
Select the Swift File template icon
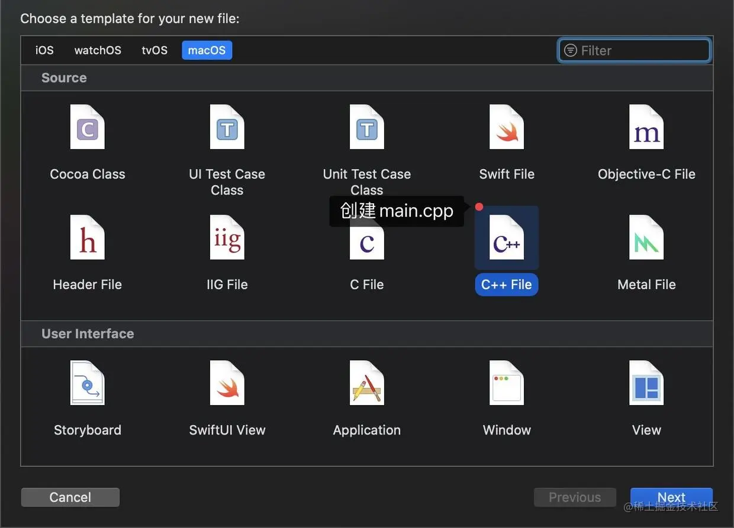point(507,127)
